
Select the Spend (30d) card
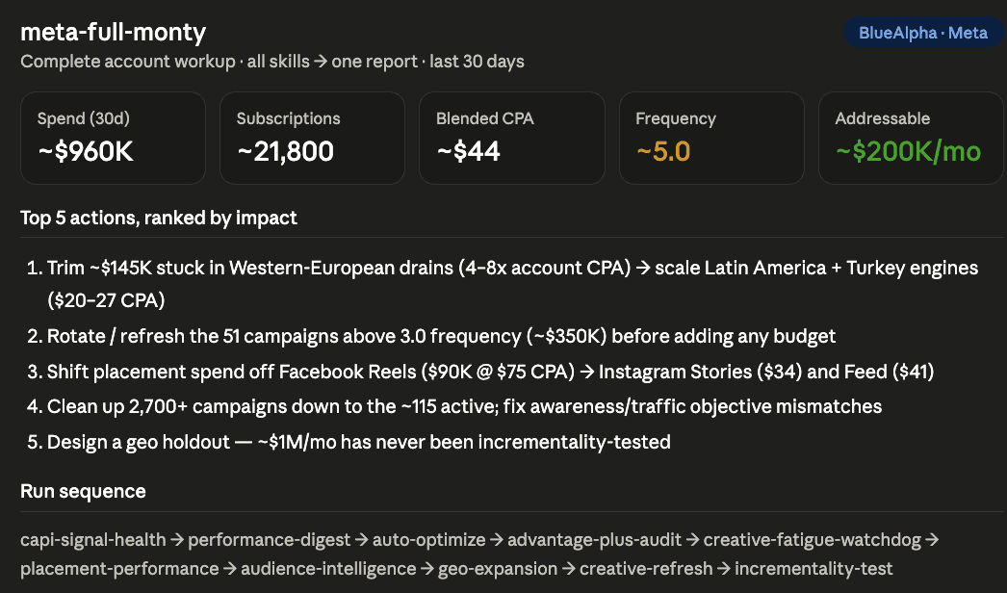click(x=113, y=138)
